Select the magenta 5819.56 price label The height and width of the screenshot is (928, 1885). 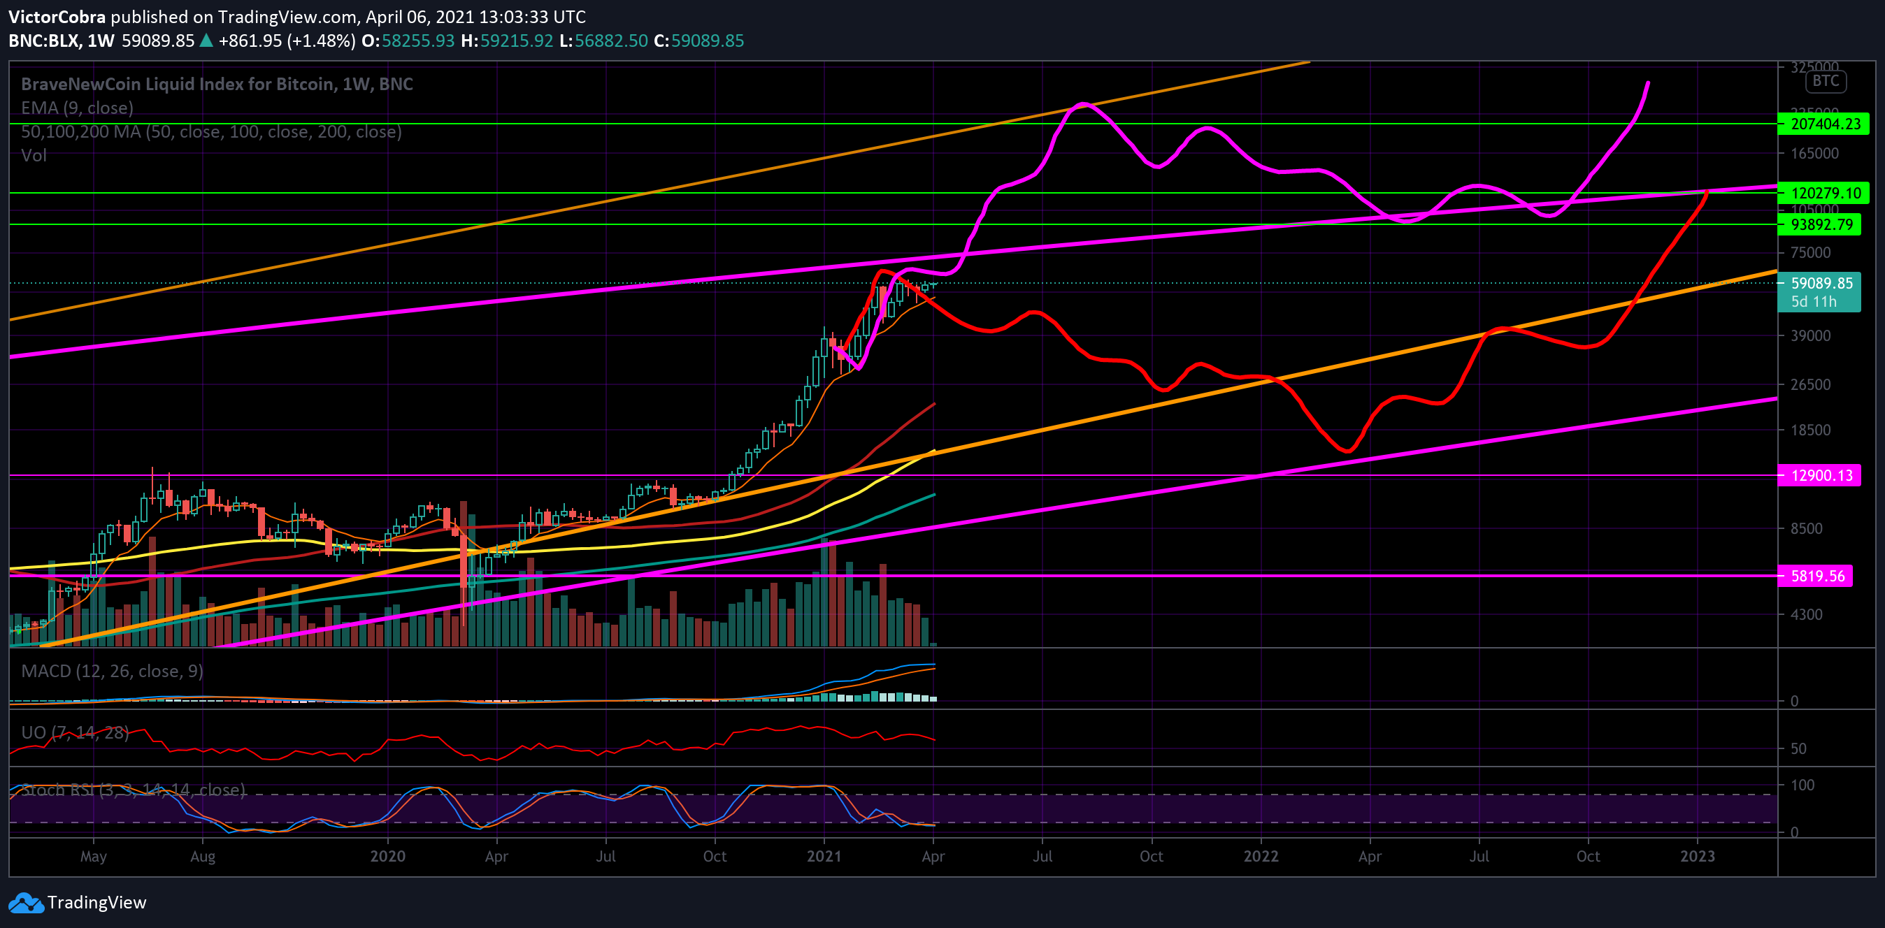click(1816, 577)
